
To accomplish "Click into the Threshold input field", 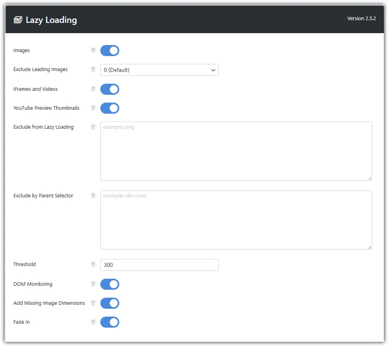I will click(159, 265).
